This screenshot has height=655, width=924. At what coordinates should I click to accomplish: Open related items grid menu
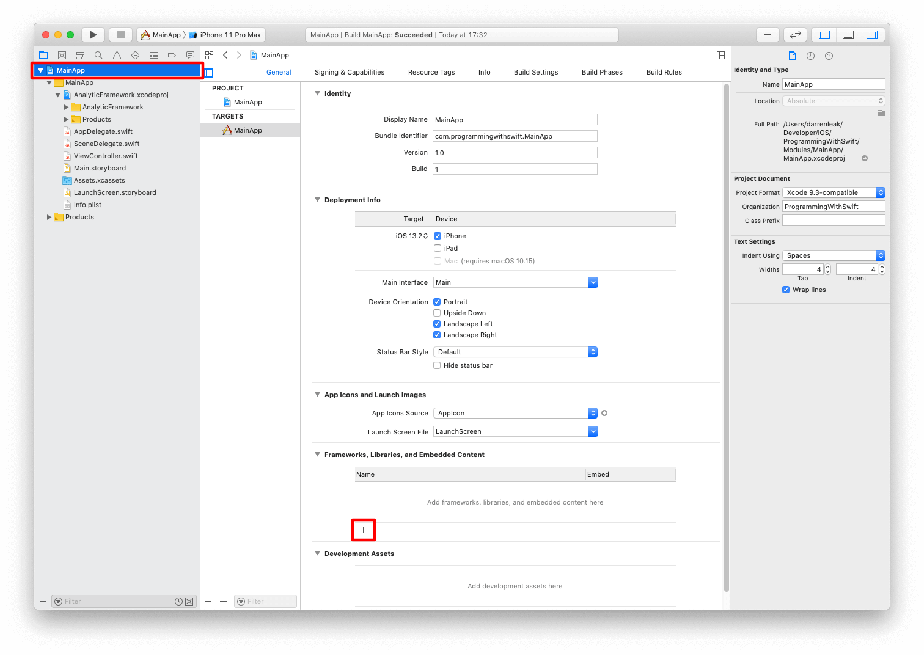[209, 55]
